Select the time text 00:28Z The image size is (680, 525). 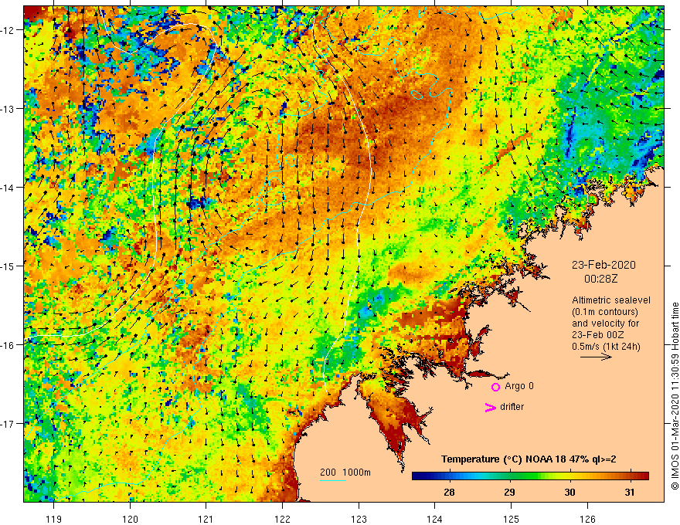[x=600, y=279]
